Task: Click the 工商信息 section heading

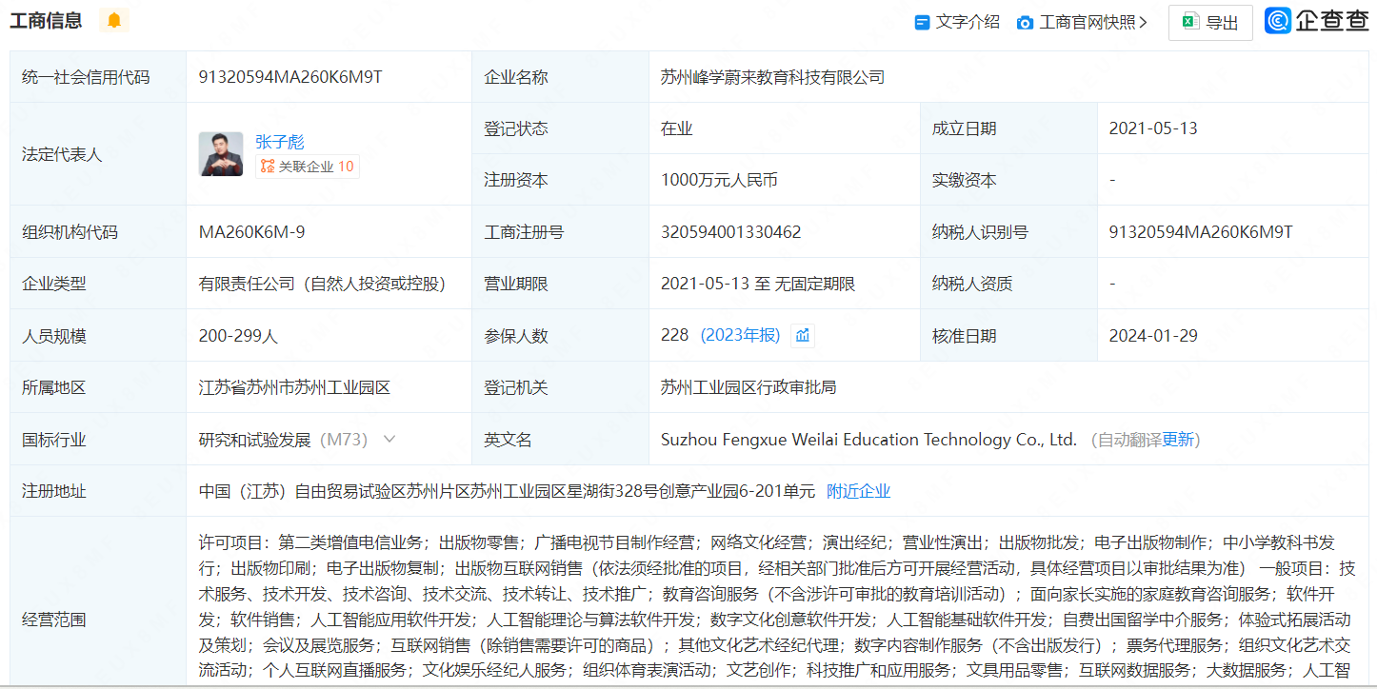Action: coord(46,20)
